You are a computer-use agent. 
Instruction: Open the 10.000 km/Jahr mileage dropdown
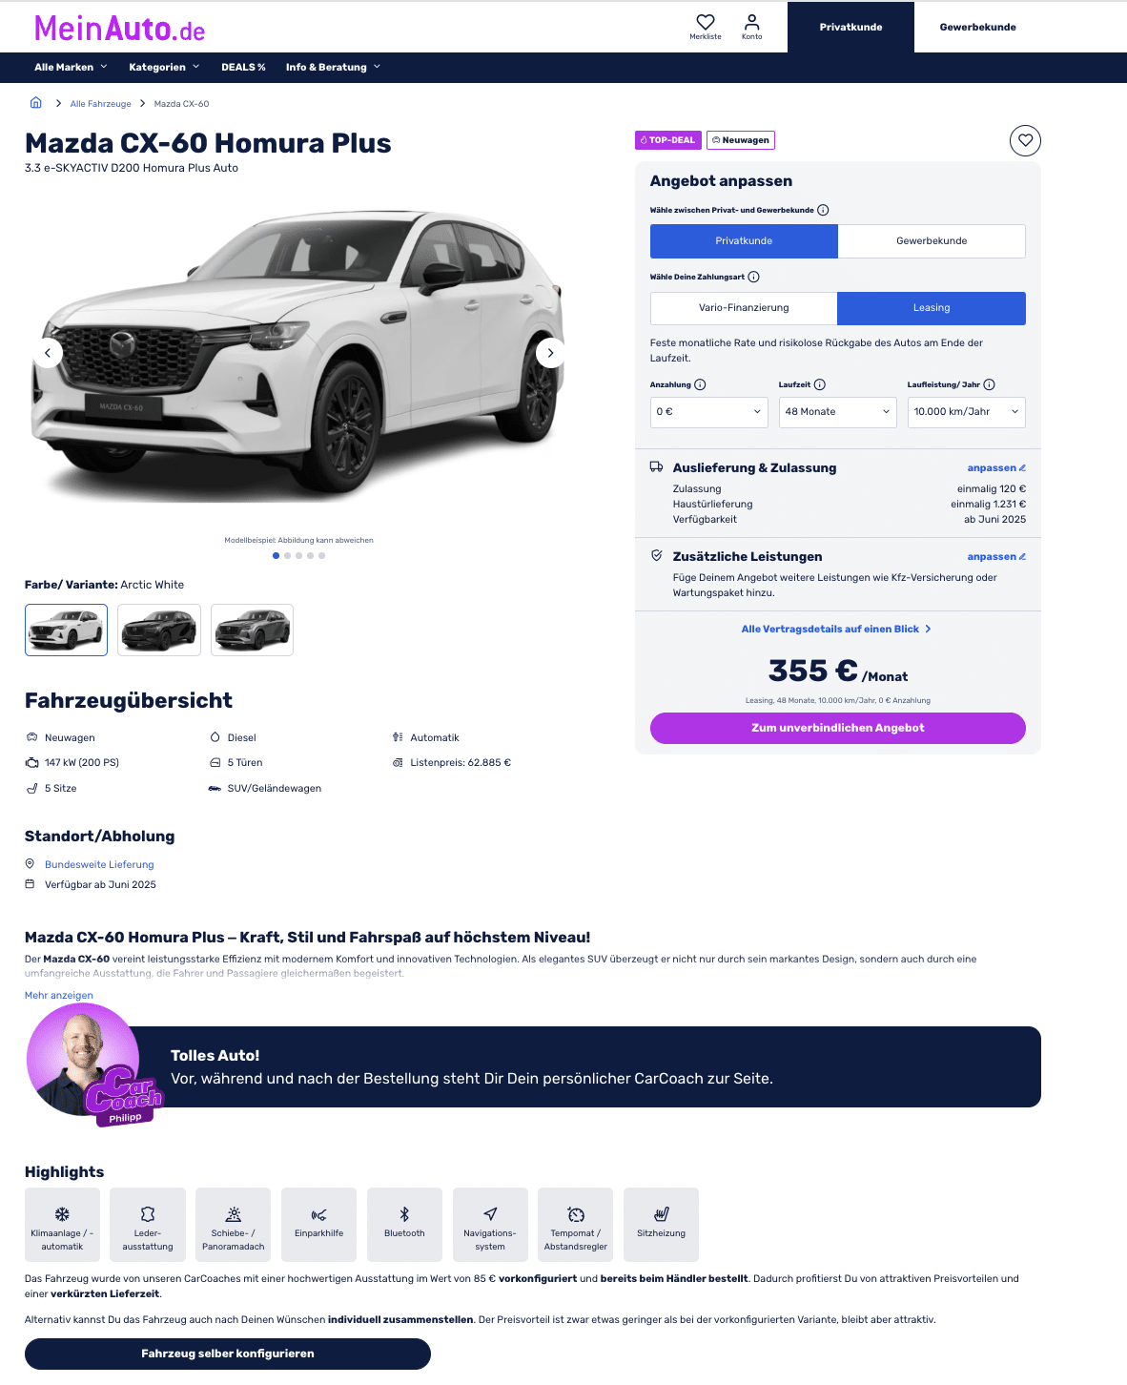[x=966, y=412]
